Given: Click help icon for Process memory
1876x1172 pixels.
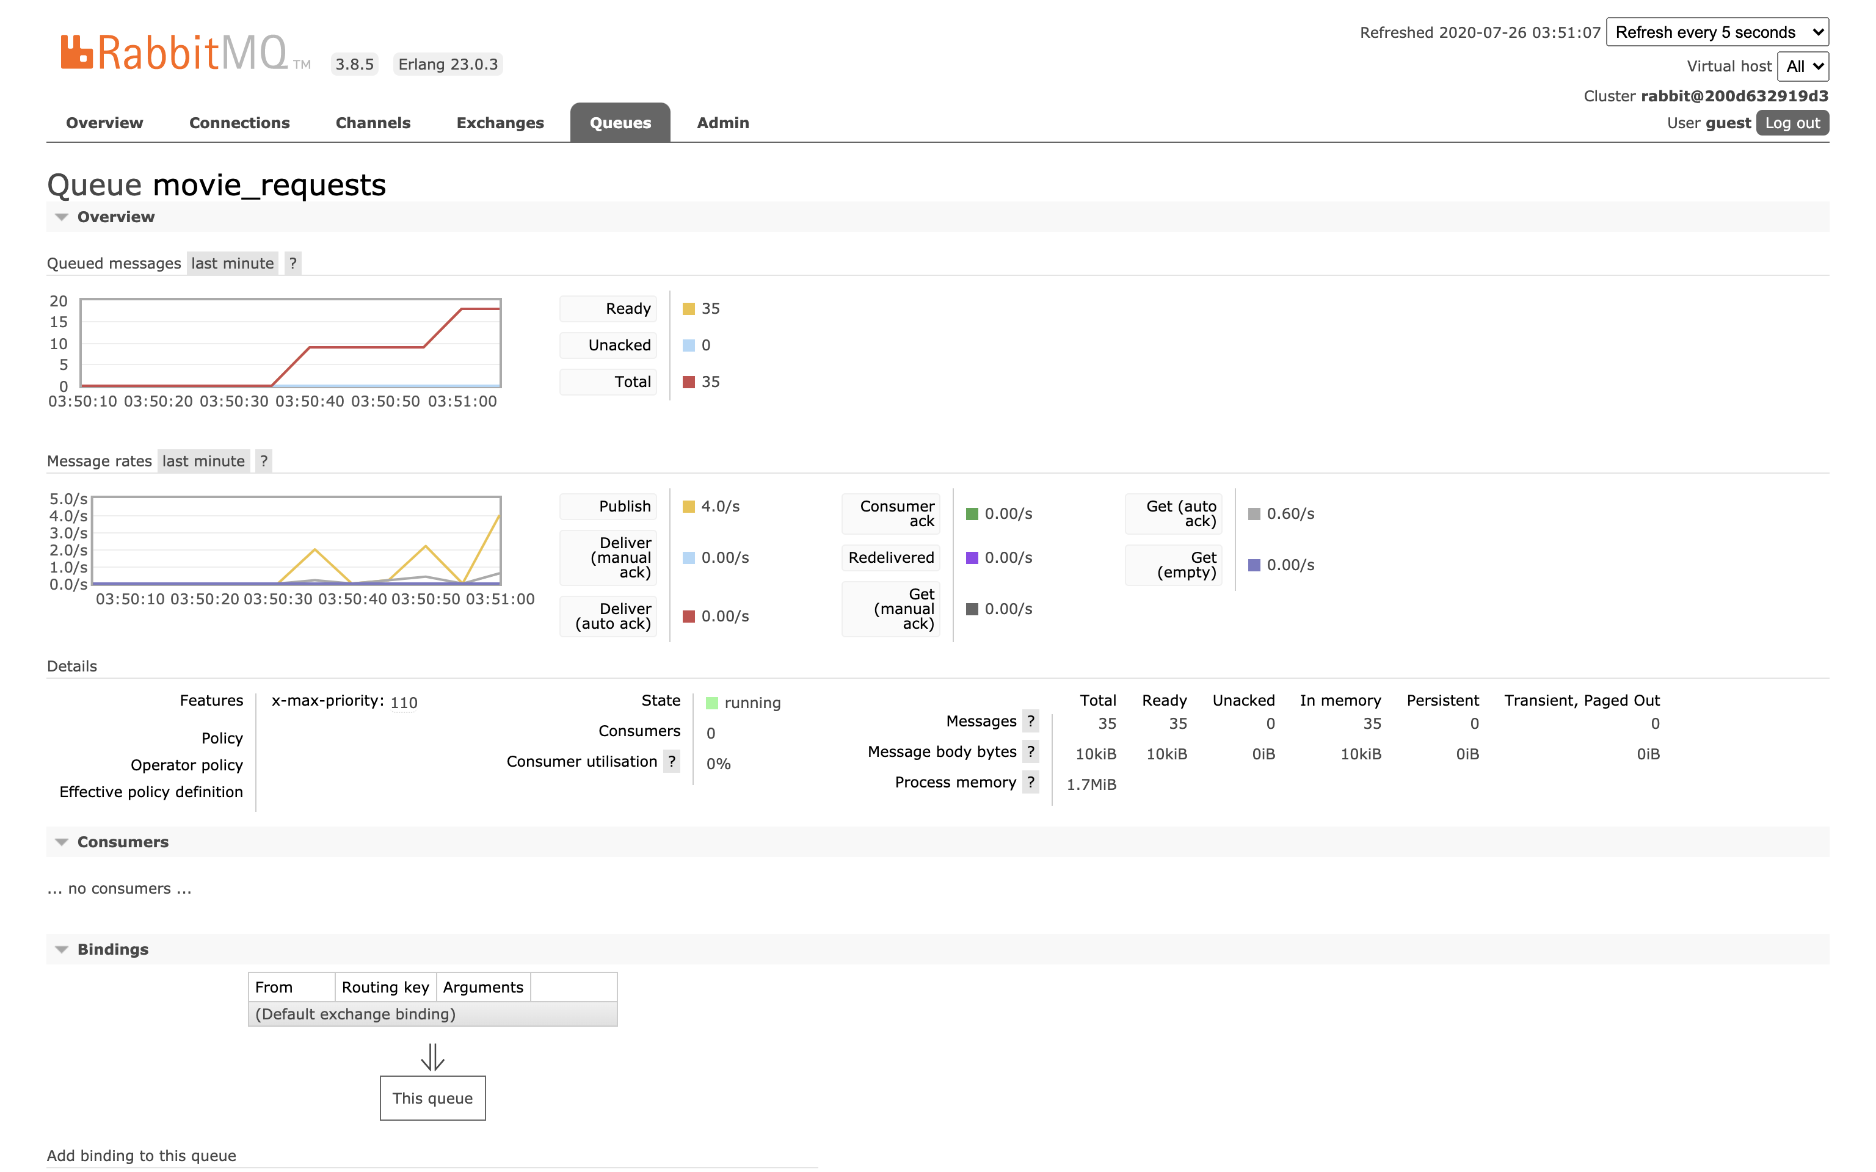Looking at the screenshot, I should (1030, 782).
